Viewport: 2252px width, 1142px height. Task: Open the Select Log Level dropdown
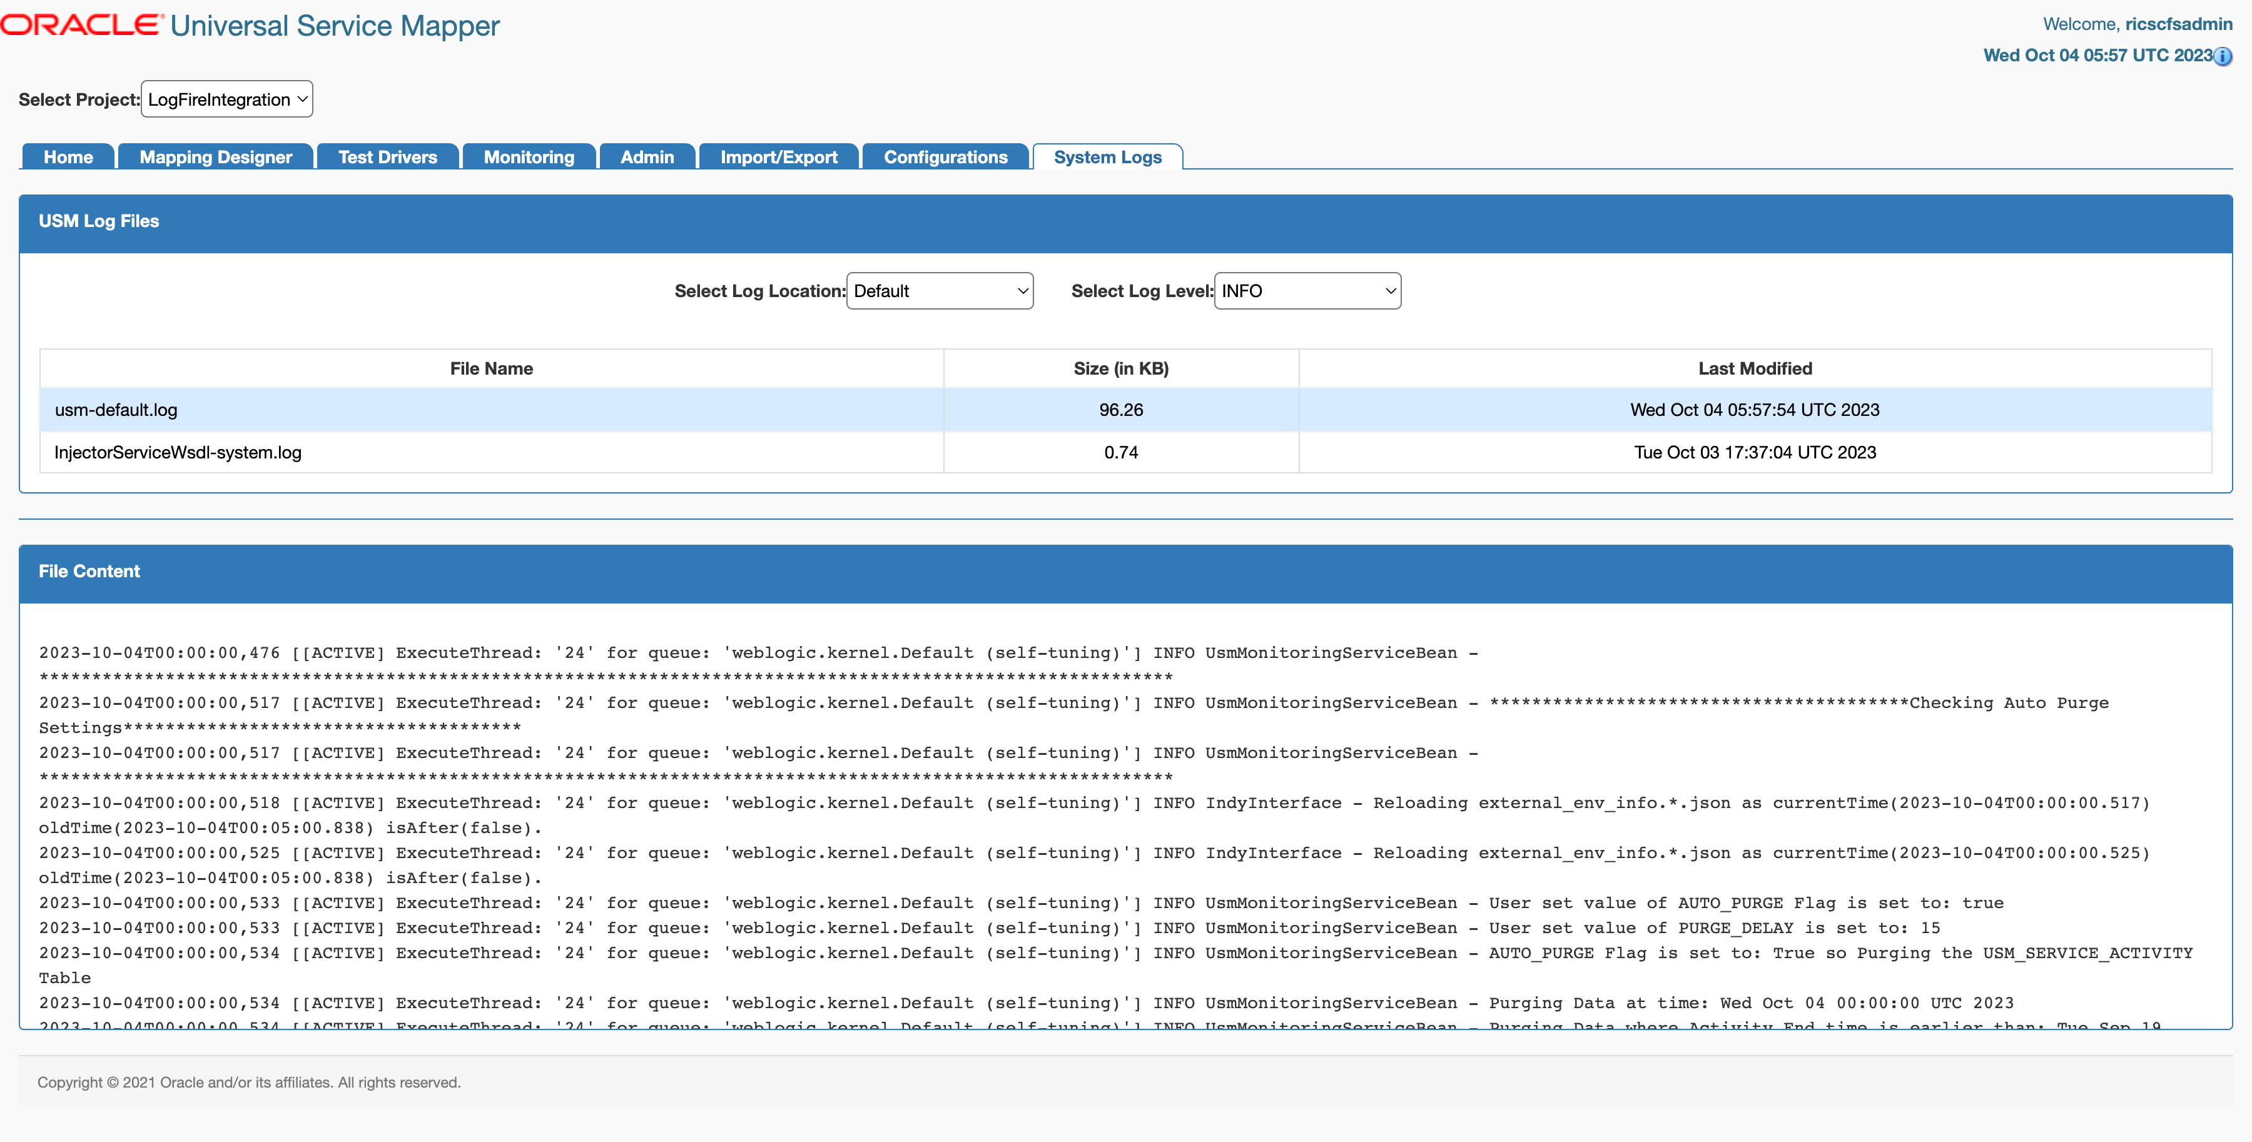(x=1306, y=291)
